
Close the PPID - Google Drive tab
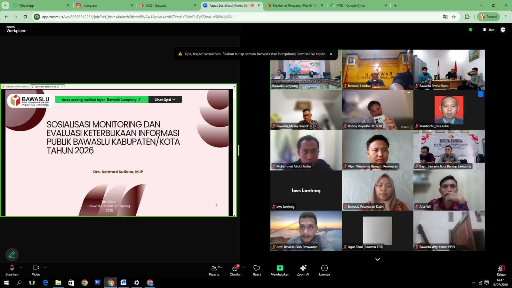[386, 5]
